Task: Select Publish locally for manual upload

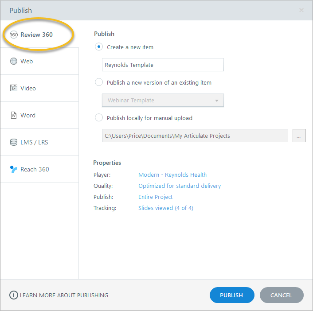Action: (99, 118)
